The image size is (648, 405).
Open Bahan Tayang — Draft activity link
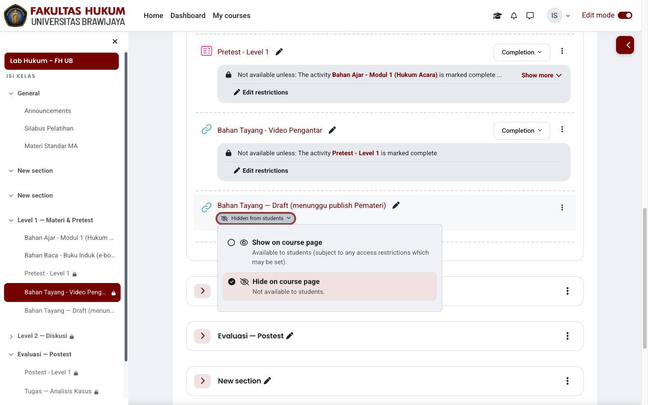pyautogui.click(x=301, y=205)
